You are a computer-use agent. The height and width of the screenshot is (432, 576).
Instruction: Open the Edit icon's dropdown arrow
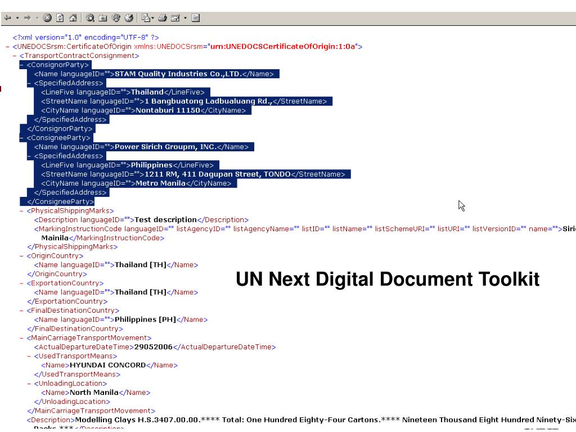(x=185, y=17)
